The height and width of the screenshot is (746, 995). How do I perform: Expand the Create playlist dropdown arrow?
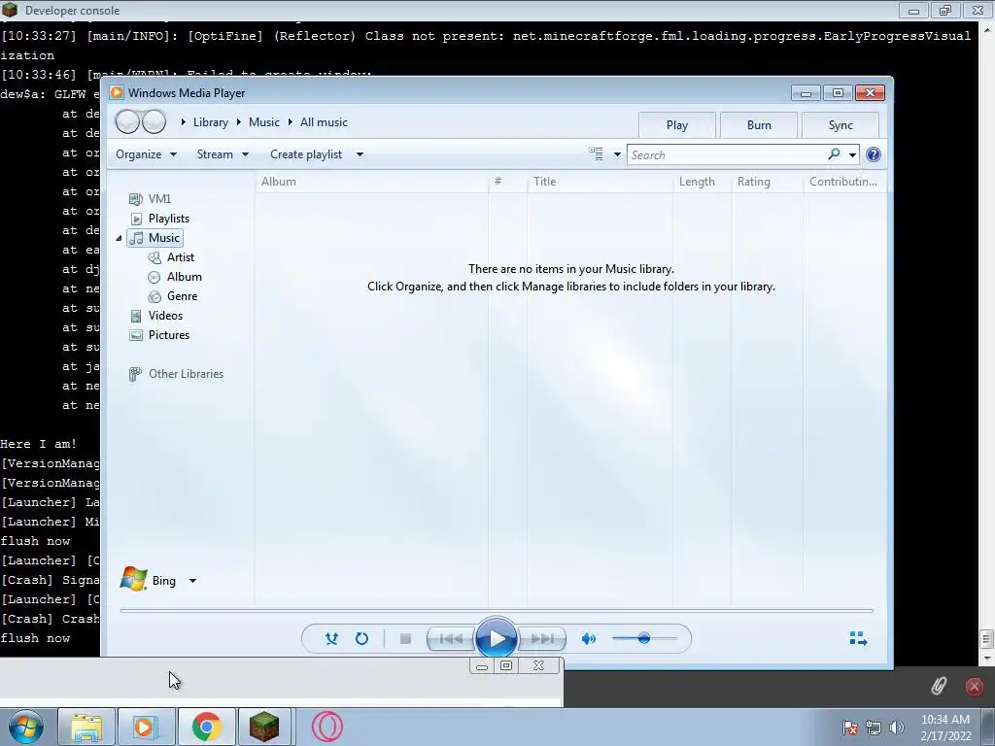tap(360, 154)
